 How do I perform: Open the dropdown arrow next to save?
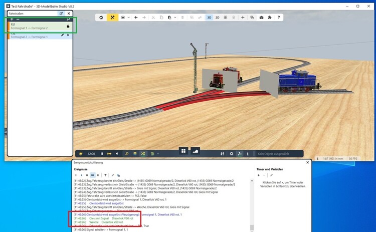pos(128,18)
